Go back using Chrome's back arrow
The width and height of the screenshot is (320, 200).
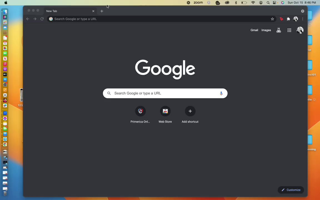pos(28,19)
